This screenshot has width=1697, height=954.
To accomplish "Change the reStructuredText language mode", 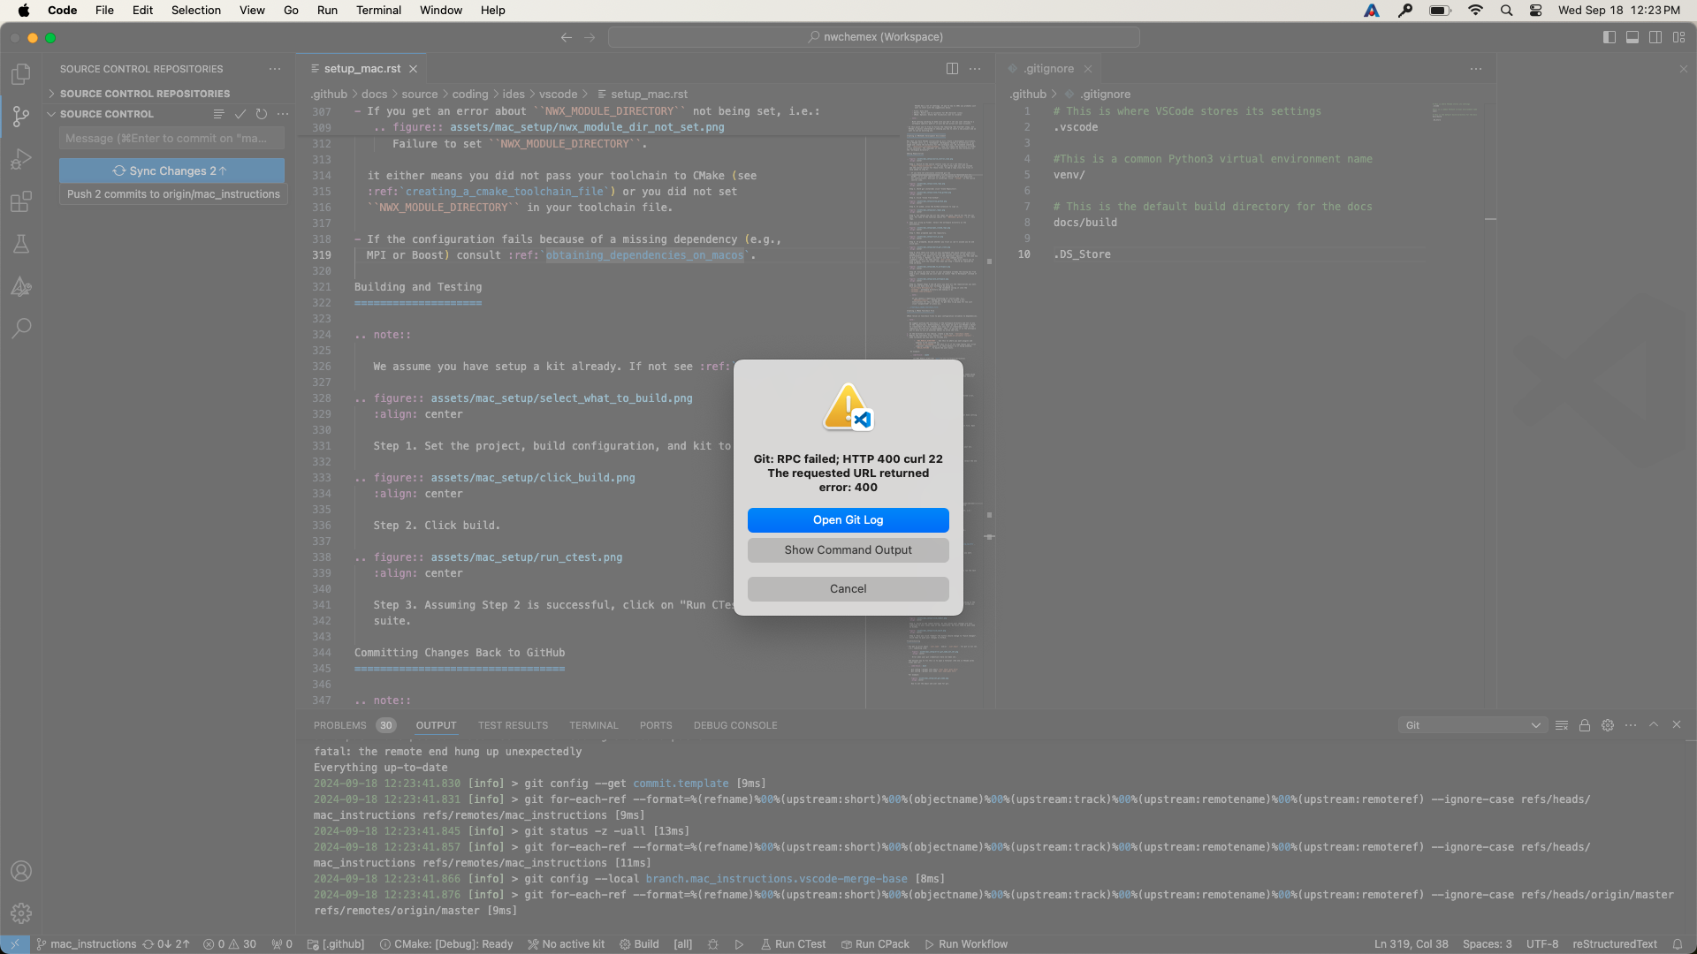I will click(x=1615, y=944).
